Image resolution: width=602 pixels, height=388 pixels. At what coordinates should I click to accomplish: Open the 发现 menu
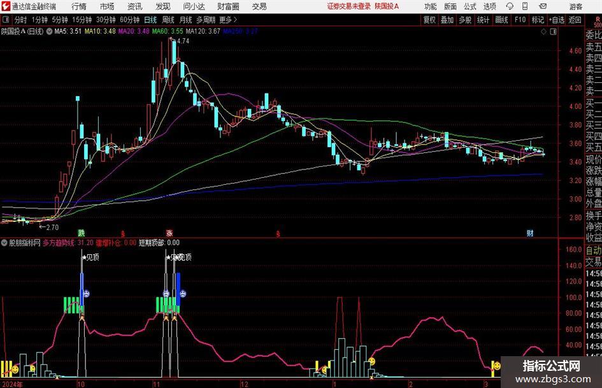[163, 6]
